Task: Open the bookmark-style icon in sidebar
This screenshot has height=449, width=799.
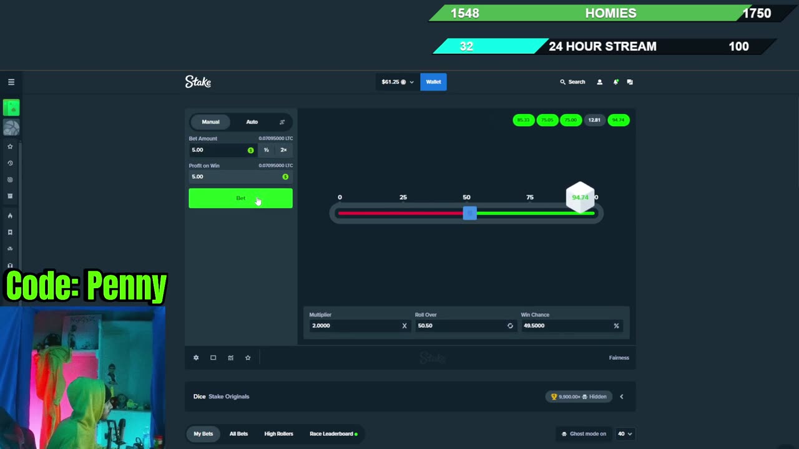Action: (x=10, y=232)
